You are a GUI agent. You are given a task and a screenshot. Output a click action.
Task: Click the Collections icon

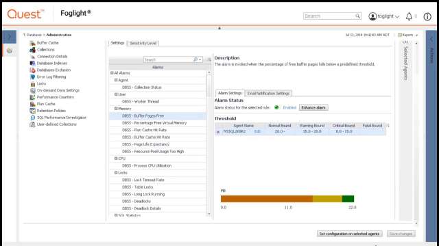pyautogui.click(x=32, y=50)
